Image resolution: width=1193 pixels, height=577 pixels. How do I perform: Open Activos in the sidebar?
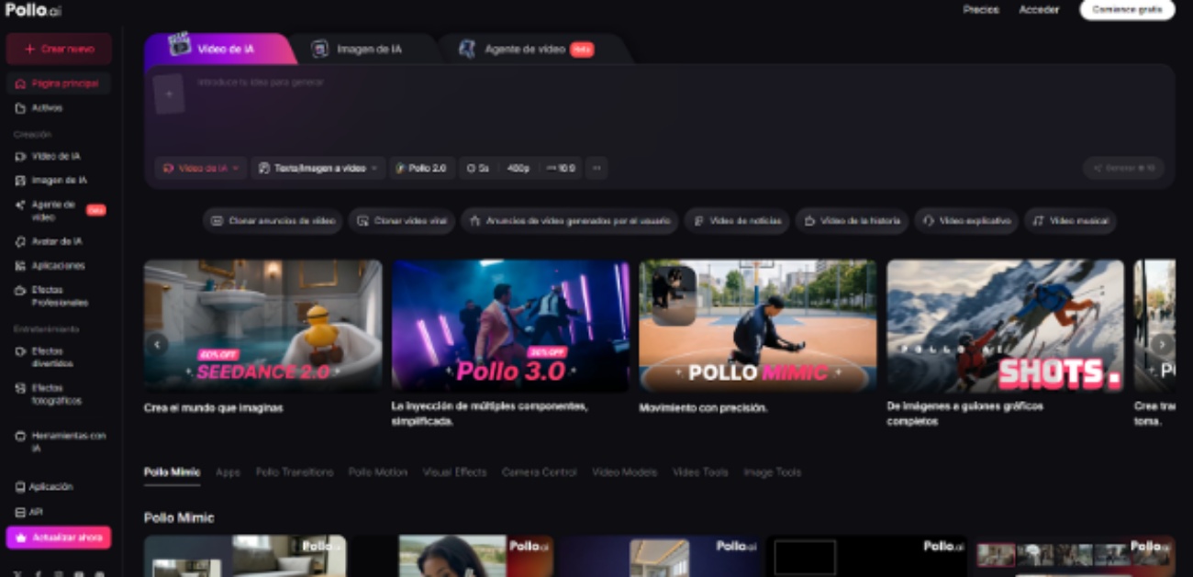(46, 108)
